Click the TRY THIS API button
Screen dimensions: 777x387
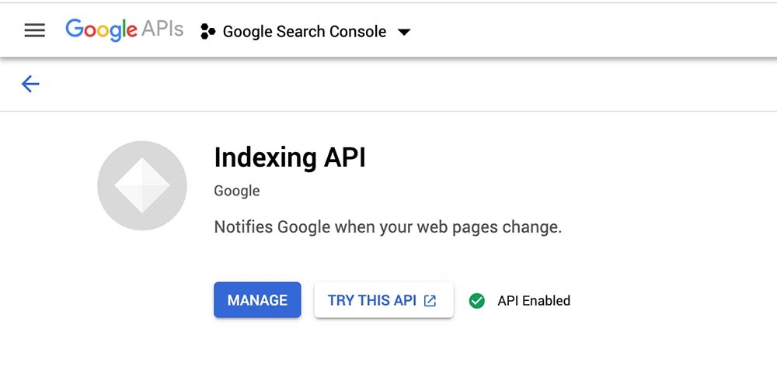(x=383, y=300)
